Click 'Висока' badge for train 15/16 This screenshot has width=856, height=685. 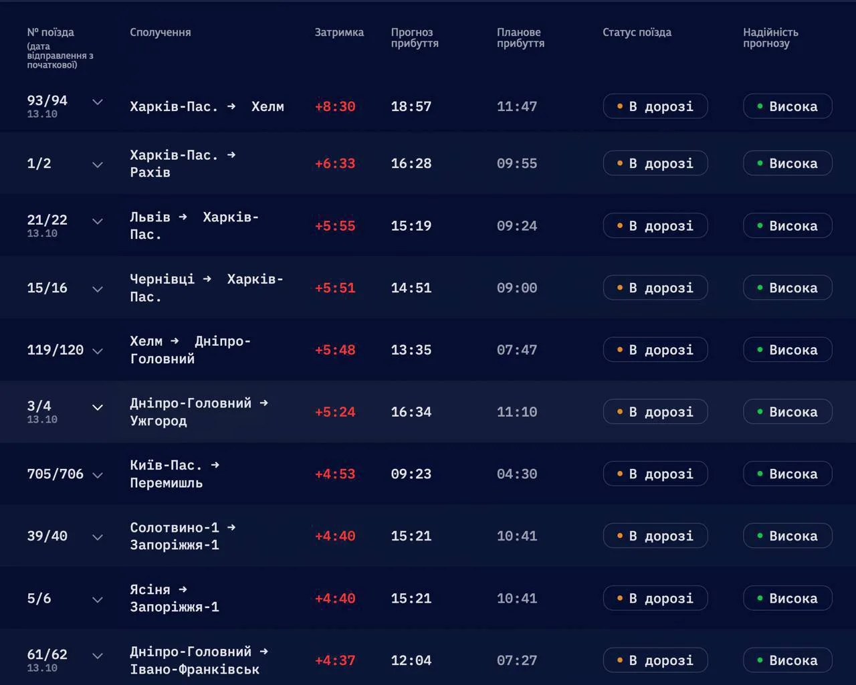tap(788, 288)
